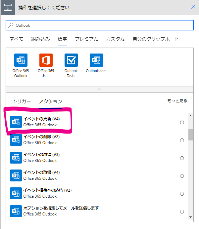
Task: Select the 標準 tab
Action: tap(63, 39)
